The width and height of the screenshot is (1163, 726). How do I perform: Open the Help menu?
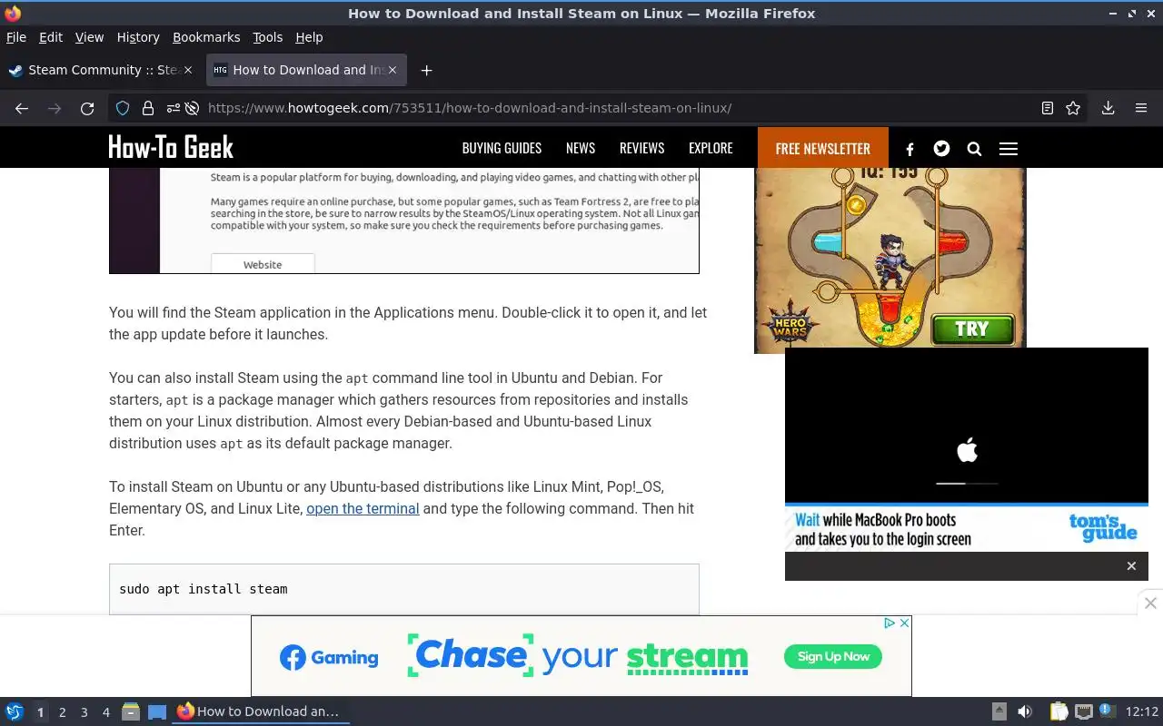(309, 37)
